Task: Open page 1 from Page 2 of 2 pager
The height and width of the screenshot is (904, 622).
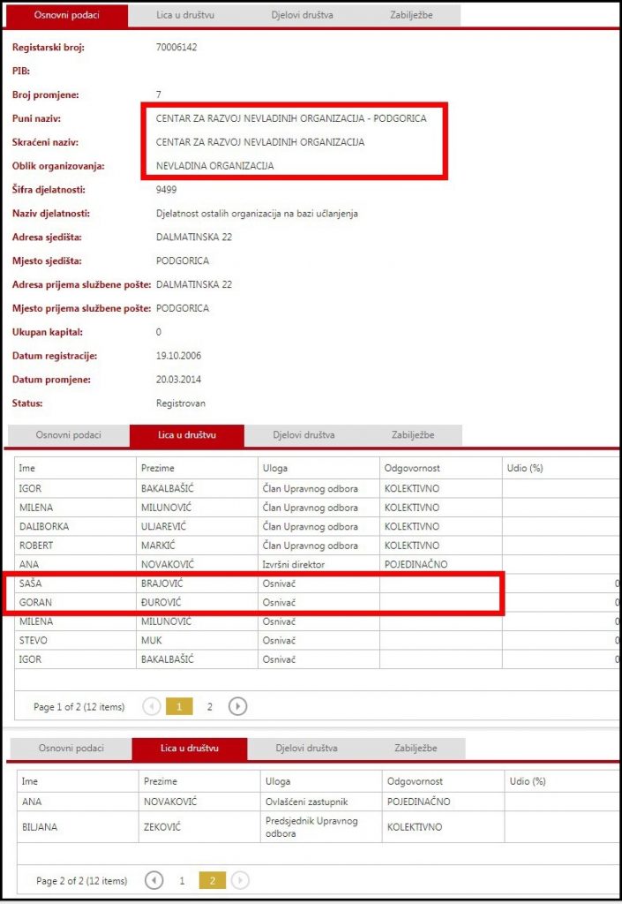Action: pos(182,880)
